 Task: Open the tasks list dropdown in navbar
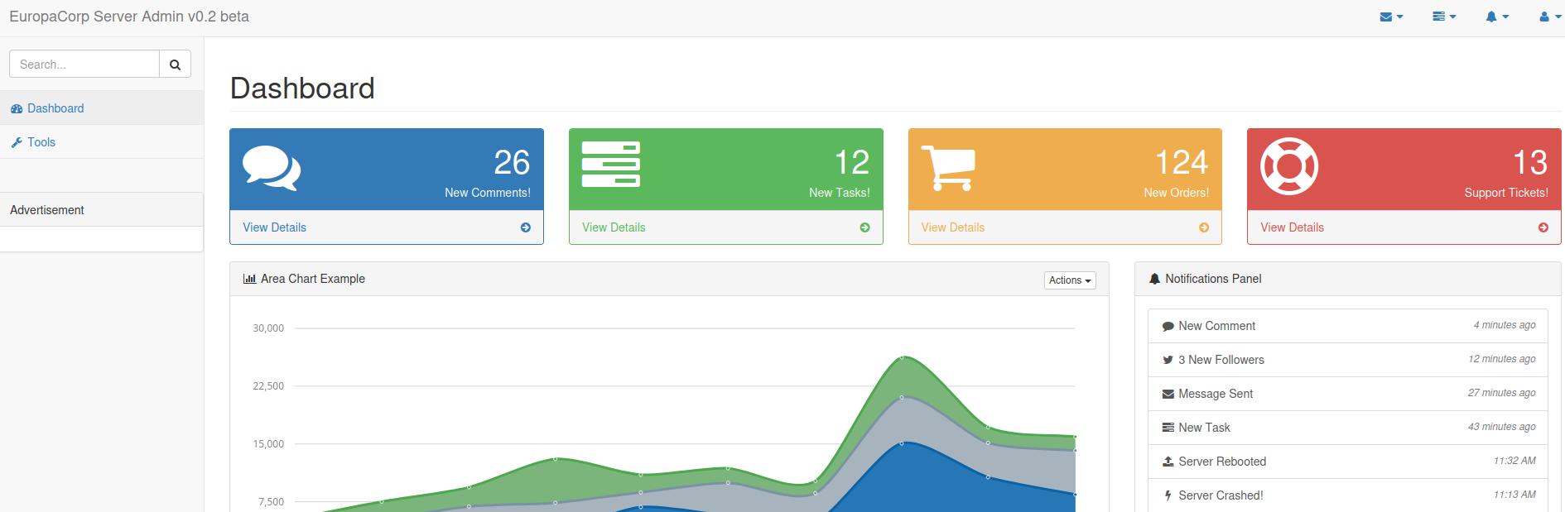coord(1444,17)
